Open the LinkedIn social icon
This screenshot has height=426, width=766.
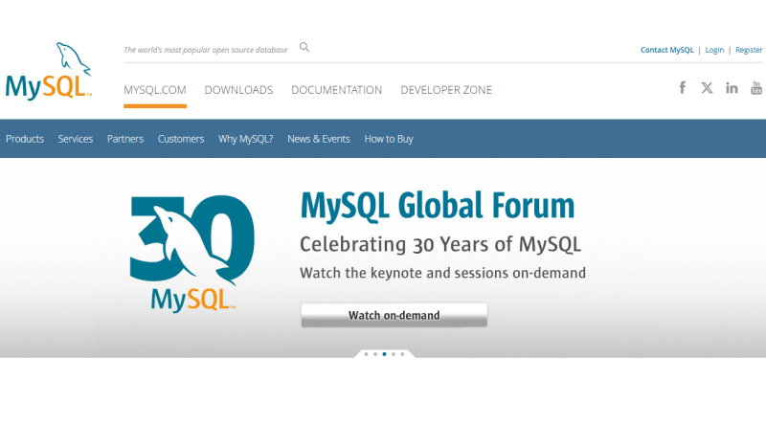tap(732, 88)
